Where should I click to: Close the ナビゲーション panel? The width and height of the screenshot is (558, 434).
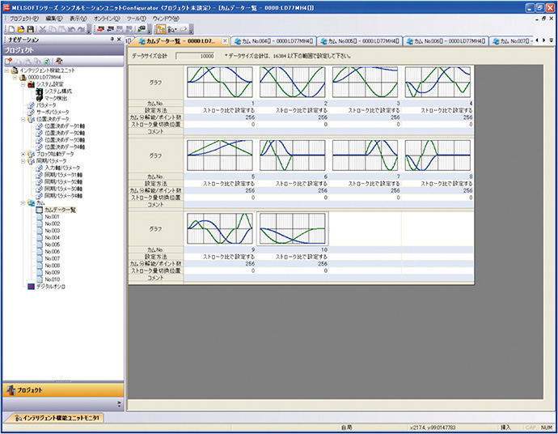119,39
